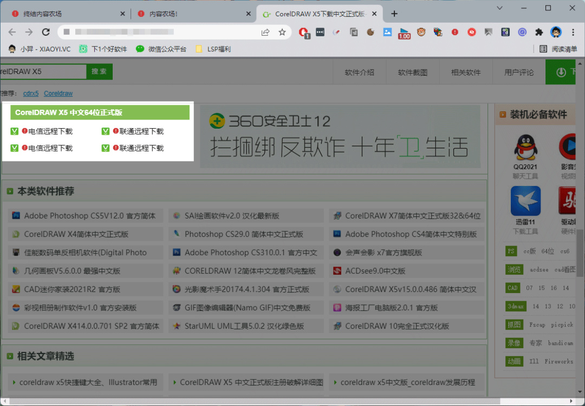Screen dimensions: 585x406
Task: Click the browser forward arrow
Action: (29, 32)
